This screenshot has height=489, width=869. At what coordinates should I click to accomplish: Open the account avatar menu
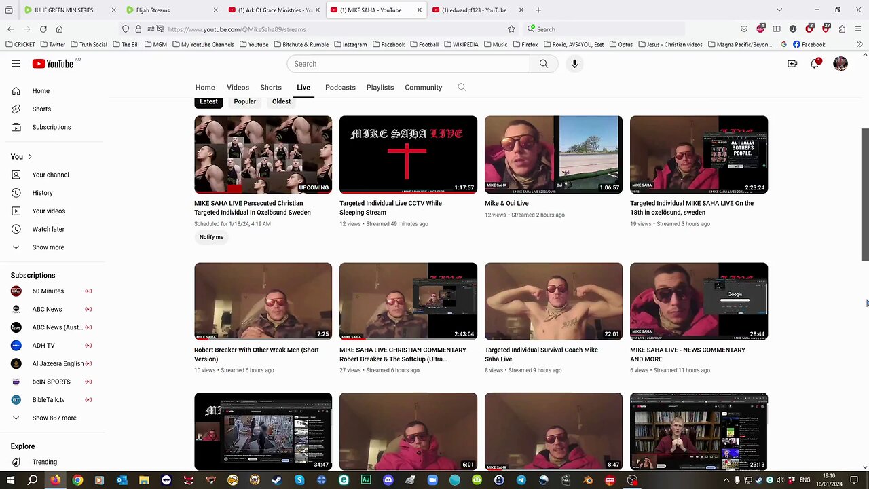840,64
